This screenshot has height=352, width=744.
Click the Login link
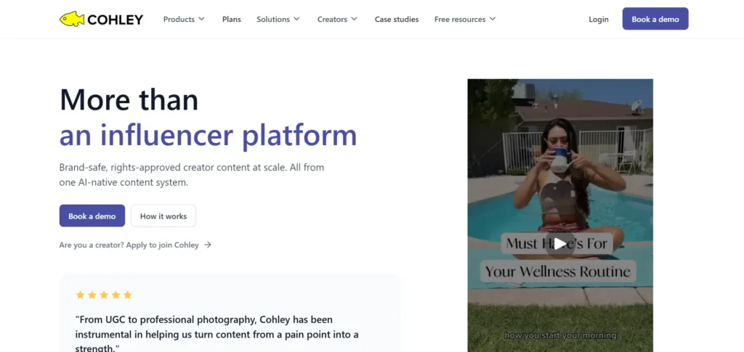pyautogui.click(x=599, y=20)
